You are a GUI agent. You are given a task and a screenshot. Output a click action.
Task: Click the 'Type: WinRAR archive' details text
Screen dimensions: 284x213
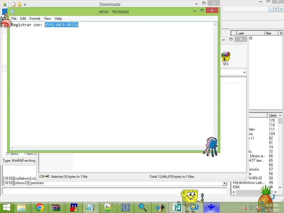click(19, 161)
